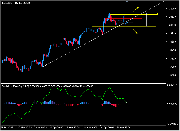Image resolution: width=180 pixels, height=131 pixels.
Task: Click the 1.16860 price scale label
Action: tap(172, 75)
